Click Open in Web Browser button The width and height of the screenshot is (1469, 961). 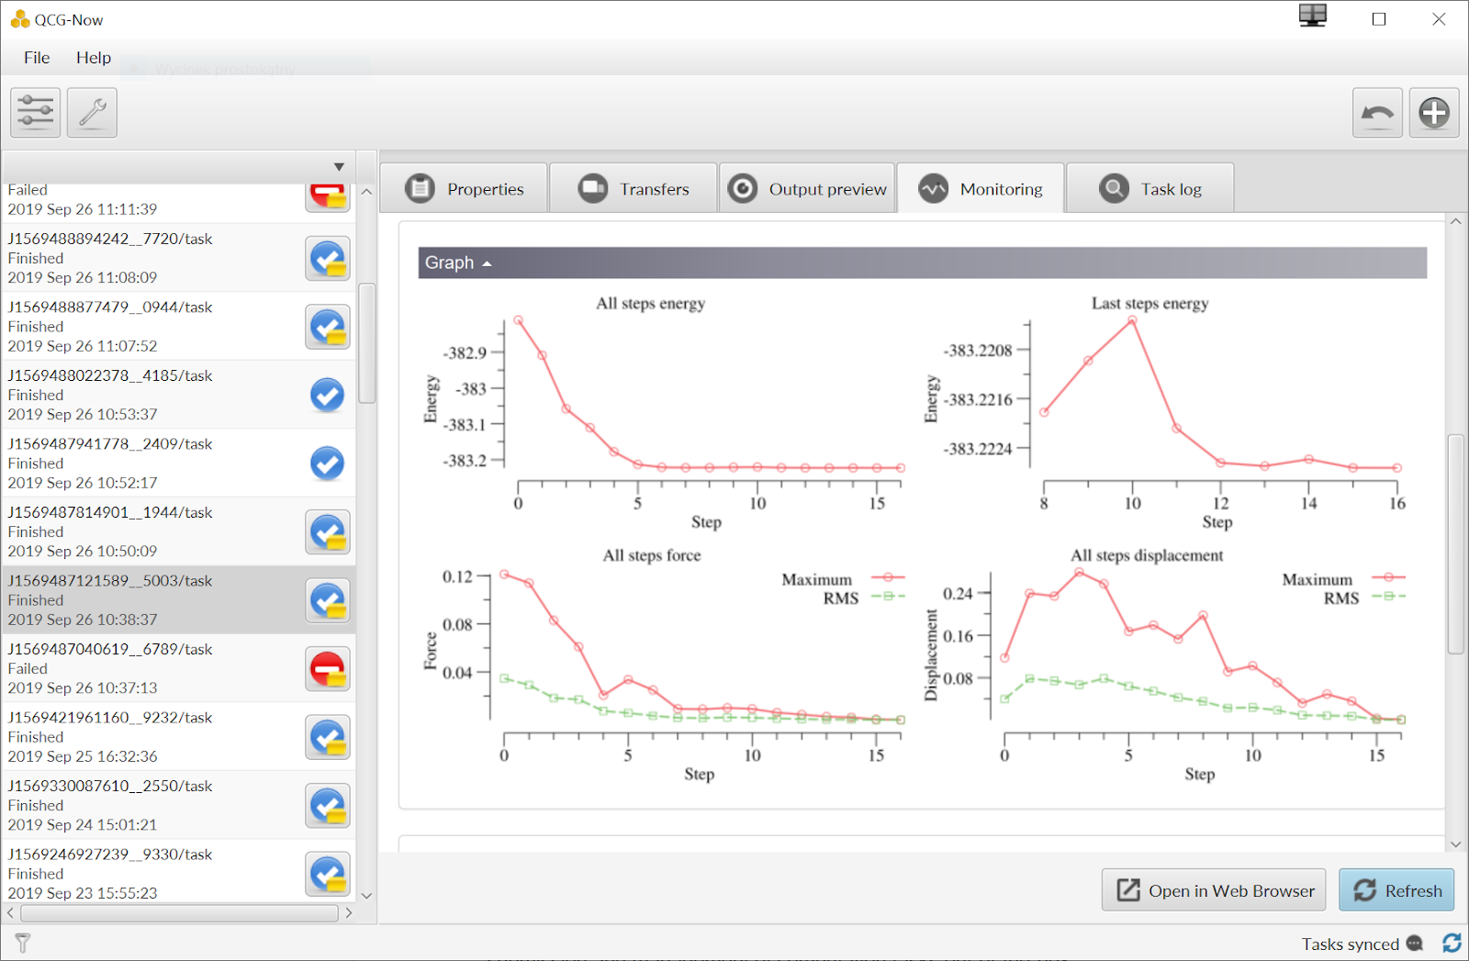click(1214, 890)
